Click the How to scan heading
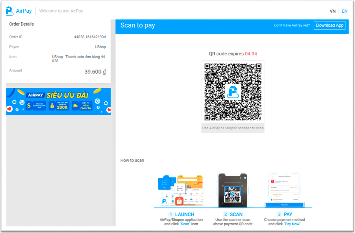This screenshot has height=233, width=355. 132,160
